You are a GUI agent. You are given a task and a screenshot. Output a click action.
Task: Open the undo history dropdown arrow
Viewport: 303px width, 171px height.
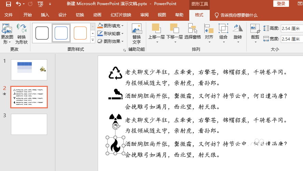[24, 4]
